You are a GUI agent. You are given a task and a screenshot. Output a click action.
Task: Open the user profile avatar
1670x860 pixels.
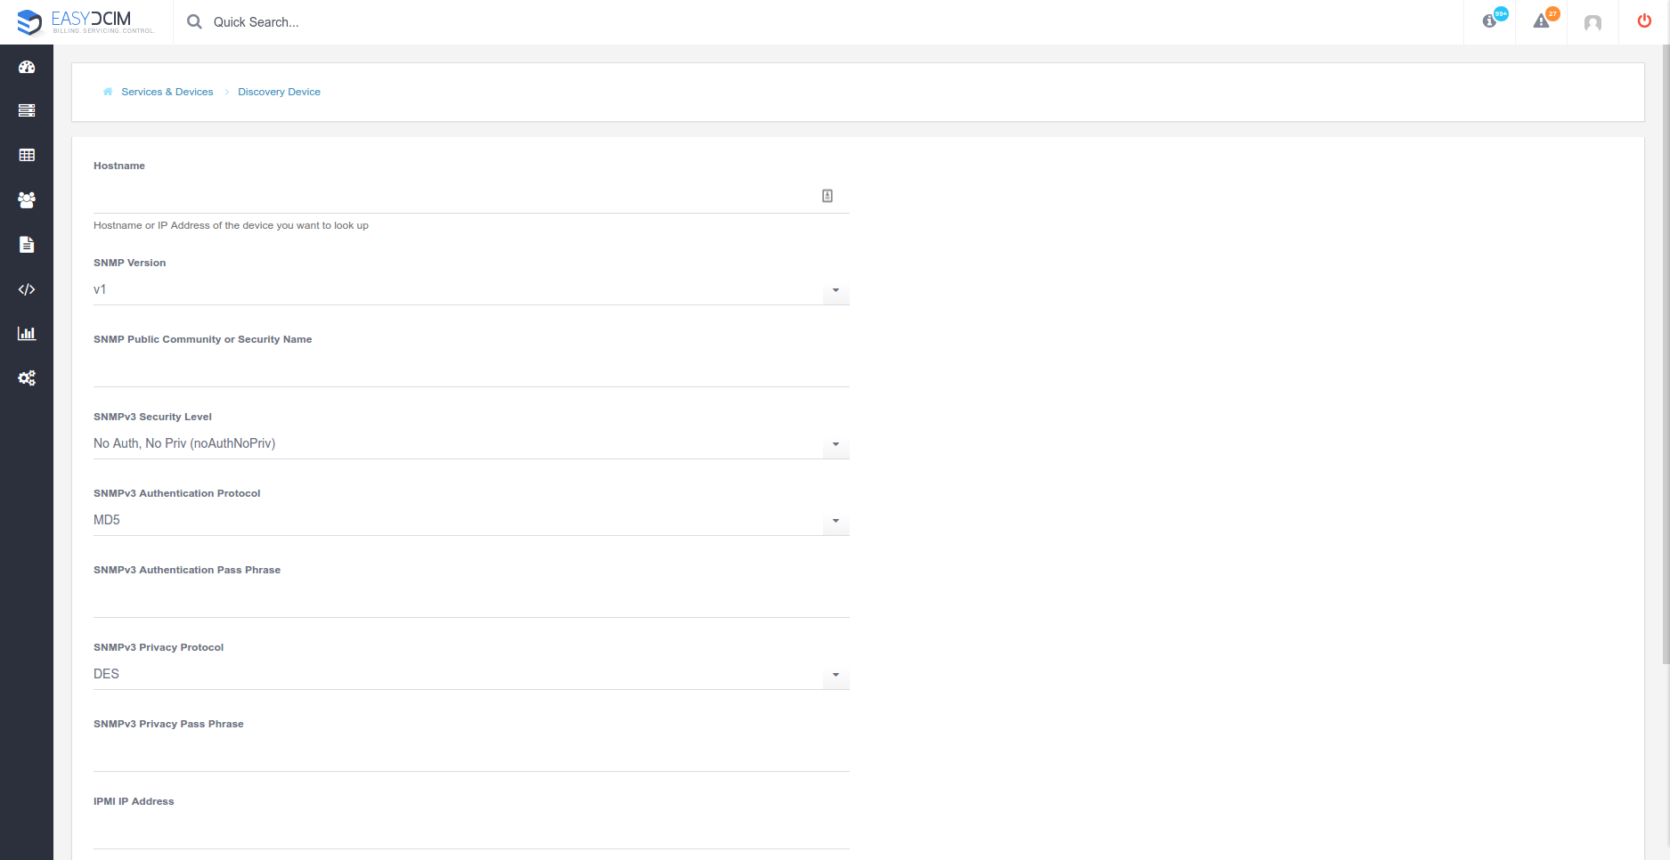(x=1593, y=22)
